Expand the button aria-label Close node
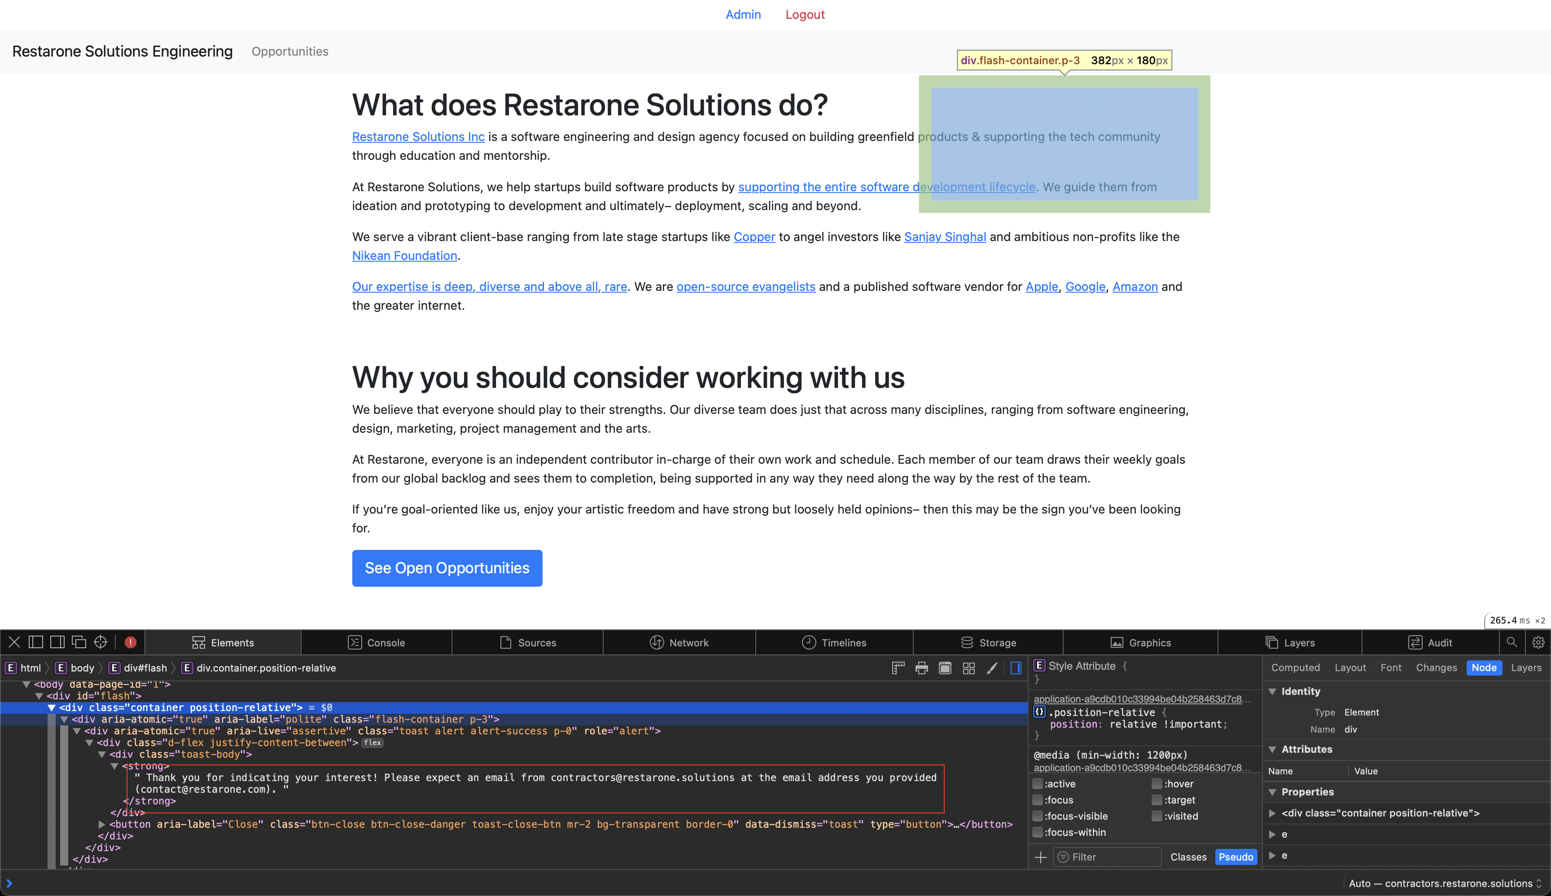1551x896 pixels. (x=101, y=824)
